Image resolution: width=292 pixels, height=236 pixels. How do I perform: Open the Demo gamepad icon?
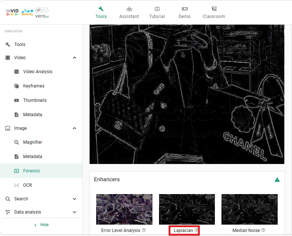click(184, 9)
